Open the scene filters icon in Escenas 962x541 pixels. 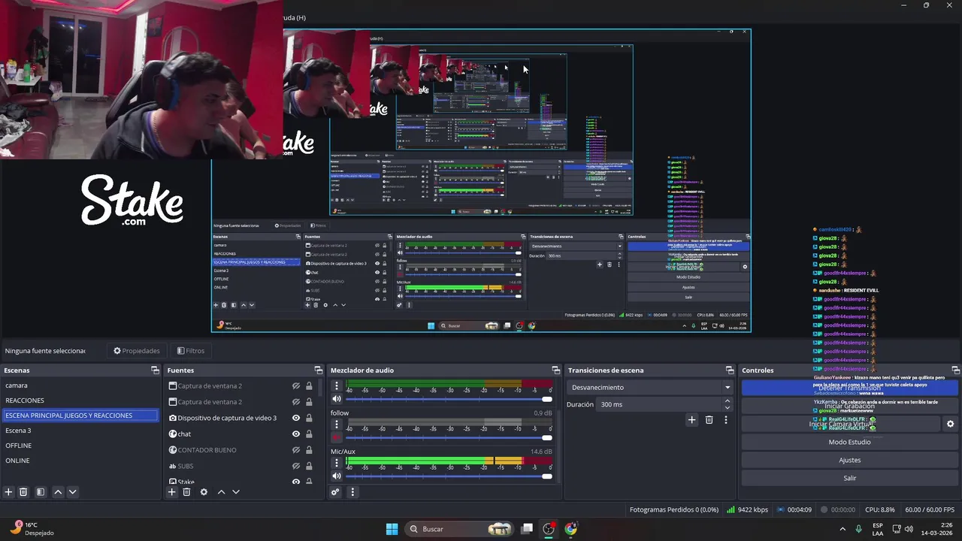click(41, 492)
